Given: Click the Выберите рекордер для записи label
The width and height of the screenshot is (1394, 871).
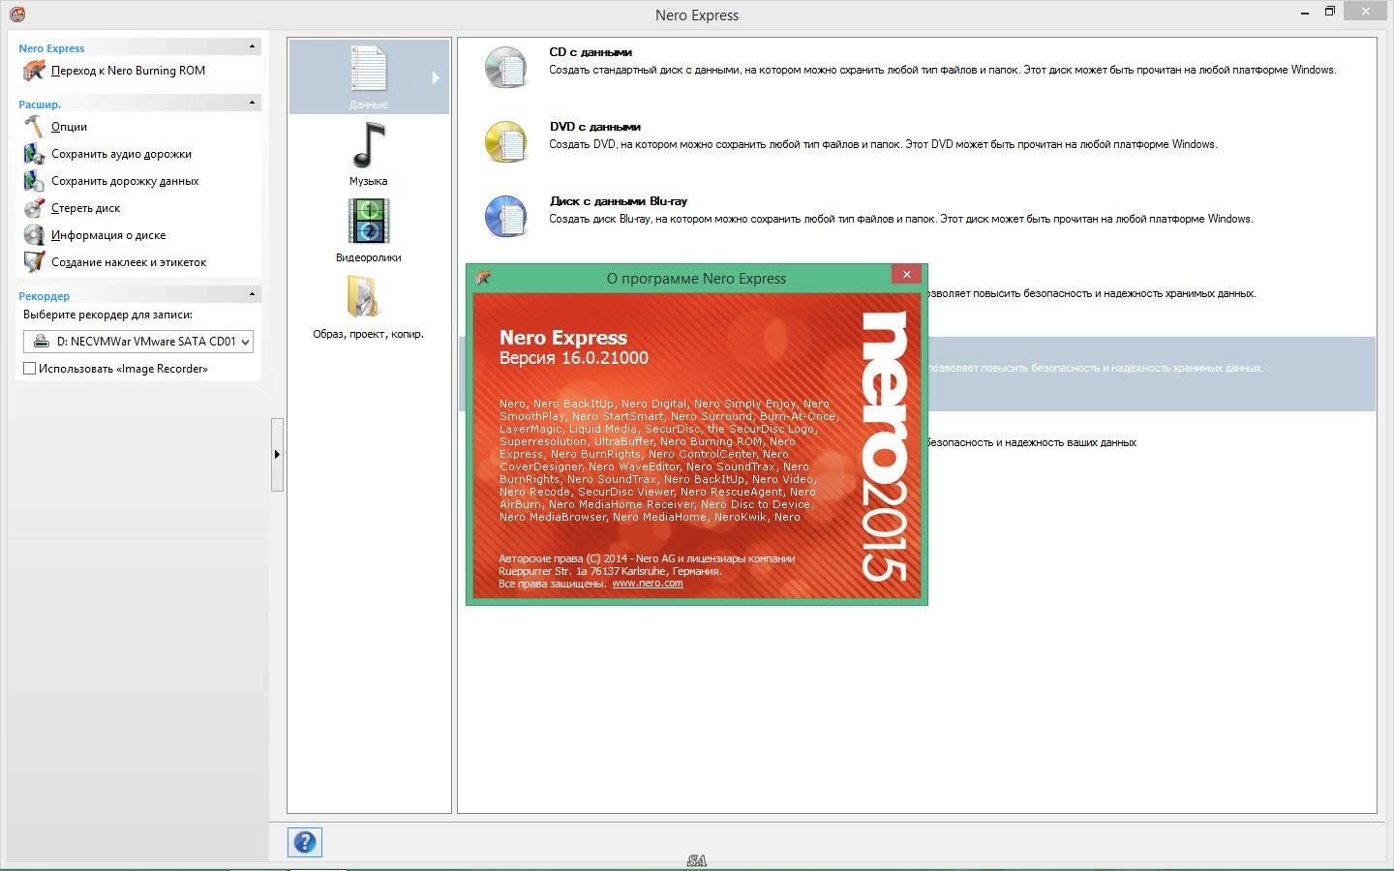Looking at the screenshot, I should click(107, 315).
